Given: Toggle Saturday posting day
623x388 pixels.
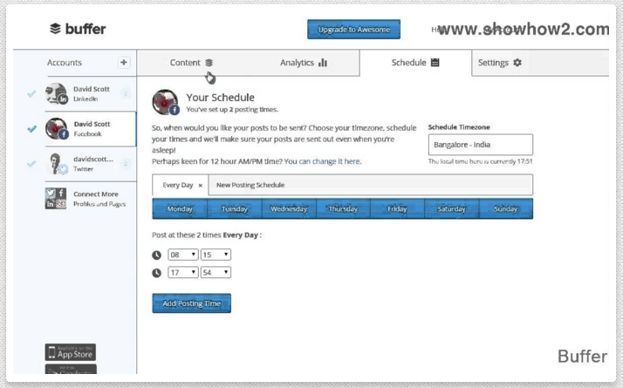Looking at the screenshot, I should (x=451, y=209).
